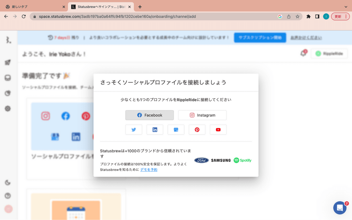Open the notifications bell
352x220 pixels.
tap(303, 54)
